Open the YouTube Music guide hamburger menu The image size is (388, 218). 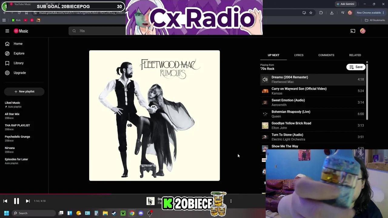coord(7,31)
